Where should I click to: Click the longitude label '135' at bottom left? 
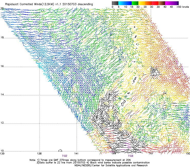coord(2,154)
